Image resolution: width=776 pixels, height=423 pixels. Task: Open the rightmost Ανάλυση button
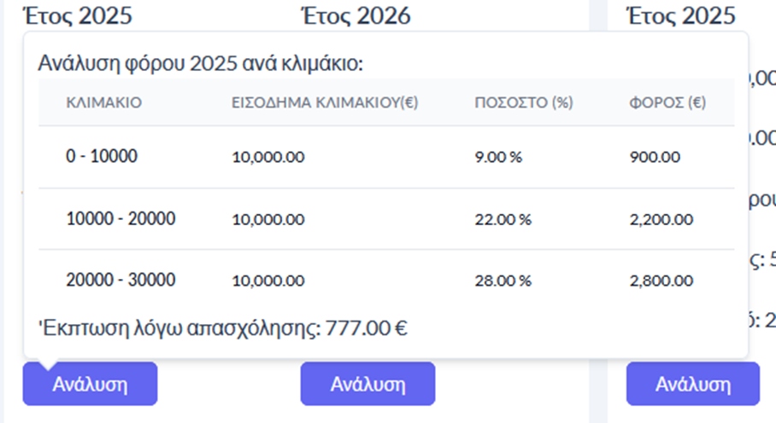coord(692,384)
